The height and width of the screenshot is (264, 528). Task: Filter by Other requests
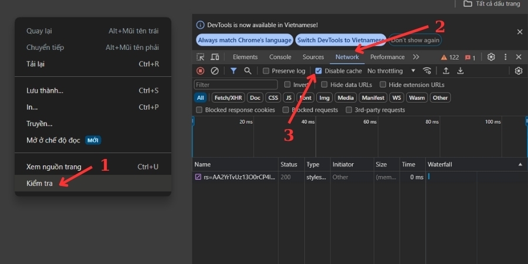[440, 97]
